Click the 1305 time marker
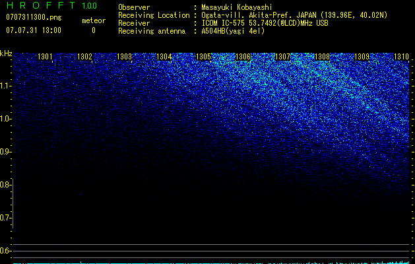Screen dimensions: 415x264 203,57
